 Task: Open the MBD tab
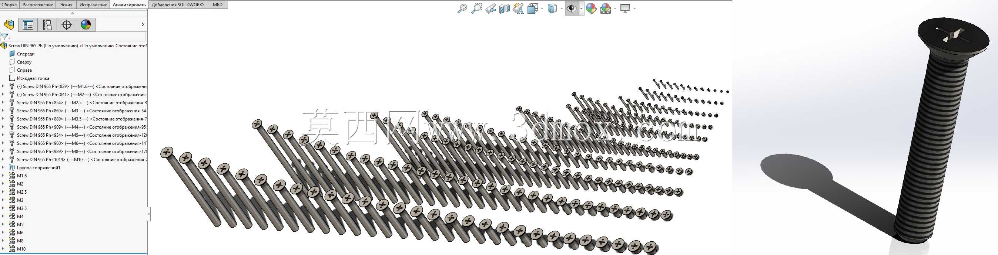pos(218,5)
